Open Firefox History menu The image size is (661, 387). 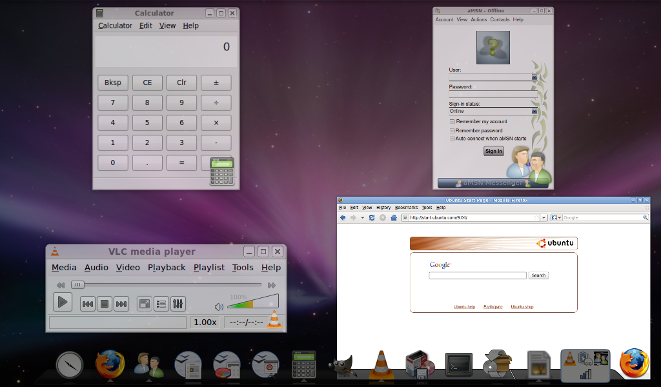click(383, 208)
